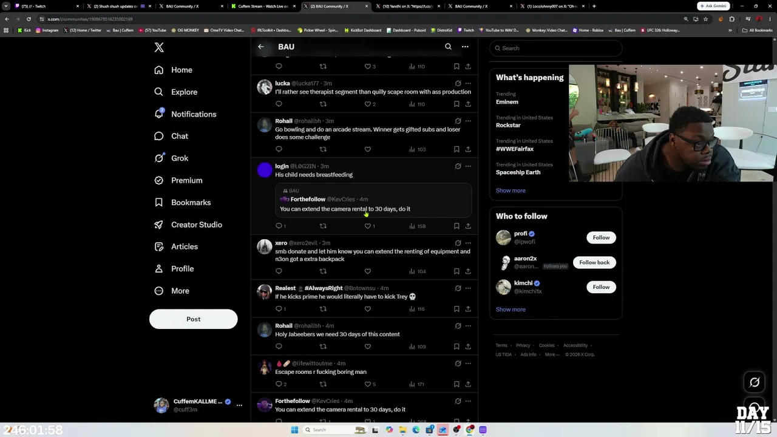The width and height of the screenshot is (777, 437).
Task: Open Creator Studio in the X sidebar
Action: tap(188, 225)
